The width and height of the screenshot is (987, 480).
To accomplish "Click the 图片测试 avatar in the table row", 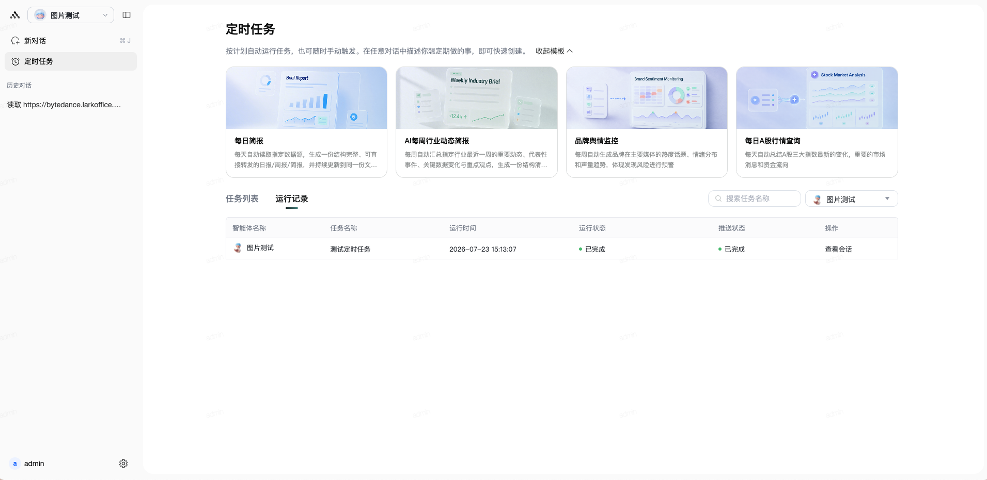I will click(x=238, y=248).
